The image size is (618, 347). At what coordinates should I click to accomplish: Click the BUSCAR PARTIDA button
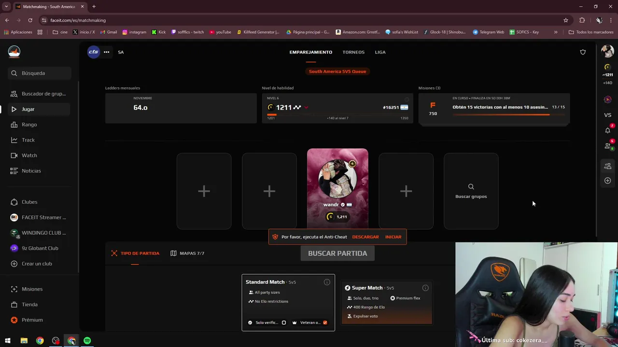tap(337, 253)
